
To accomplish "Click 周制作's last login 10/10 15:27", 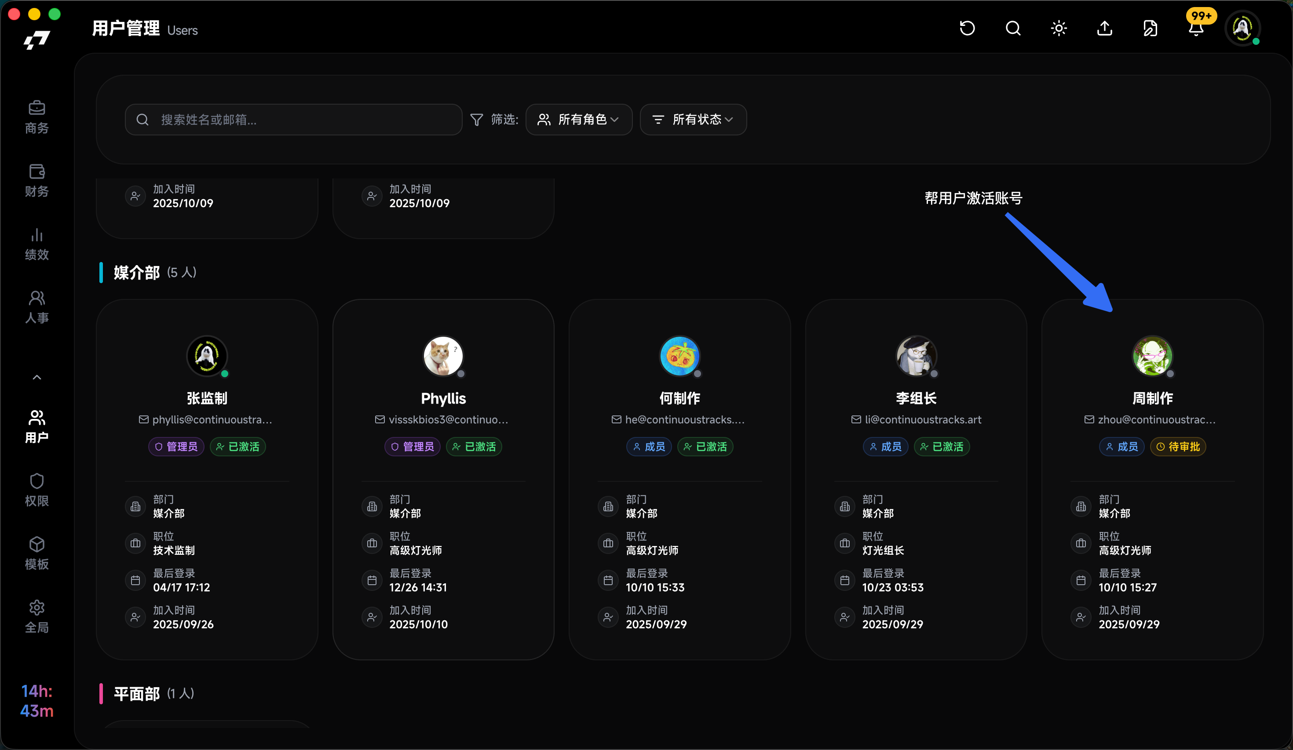I will pyautogui.click(x=1128, y=587).
